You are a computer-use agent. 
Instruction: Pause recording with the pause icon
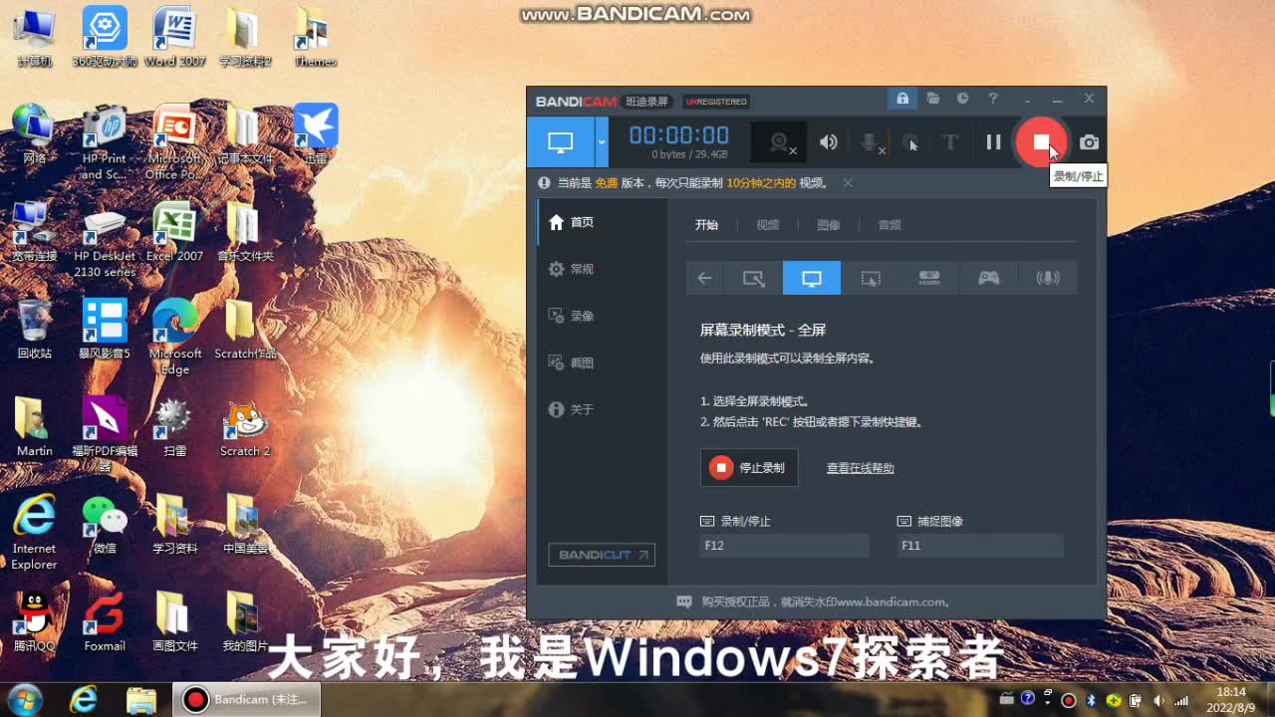coord(992,142)
